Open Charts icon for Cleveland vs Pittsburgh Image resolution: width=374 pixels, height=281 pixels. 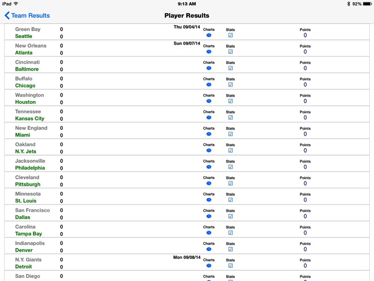(x=209, y=184)
